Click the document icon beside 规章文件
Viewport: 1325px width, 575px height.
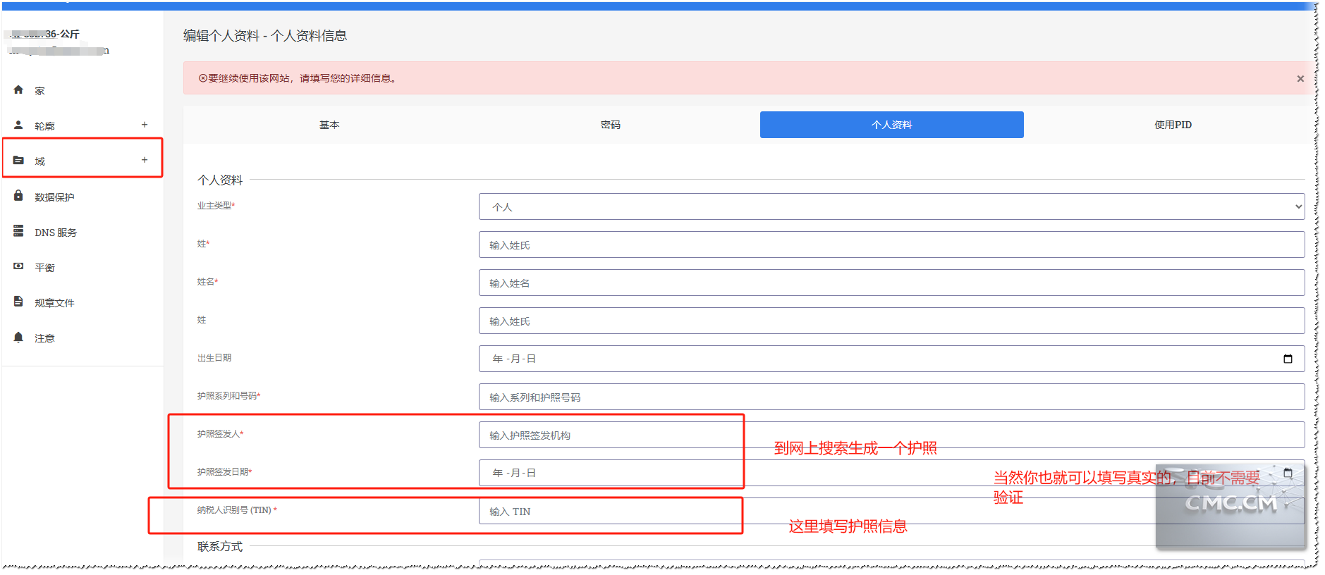(18, 301)
